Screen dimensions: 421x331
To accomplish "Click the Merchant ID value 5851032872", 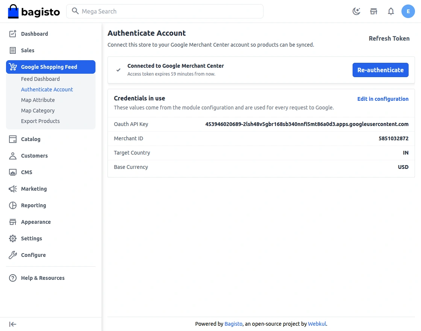I will click(393, 138).
